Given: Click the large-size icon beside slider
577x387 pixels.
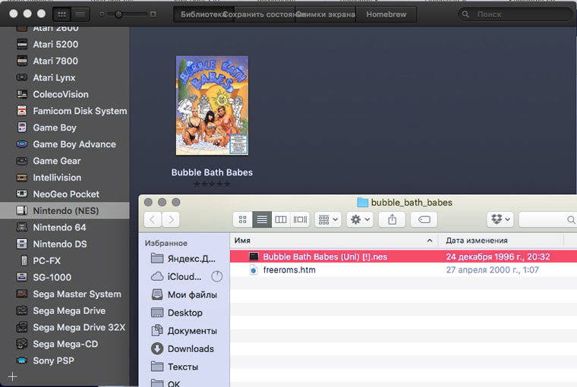Looking at the screenshot, I should coord(153,14).
